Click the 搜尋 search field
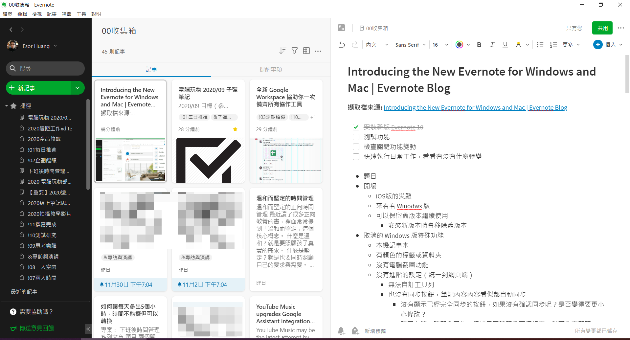The width and height of the screenshot is (630, 340). coord(45,68)
